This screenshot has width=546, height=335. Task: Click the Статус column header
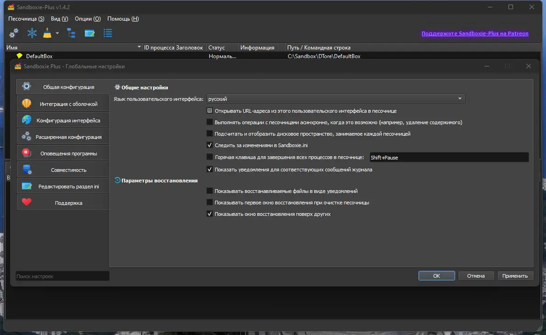tap(223, 48)
